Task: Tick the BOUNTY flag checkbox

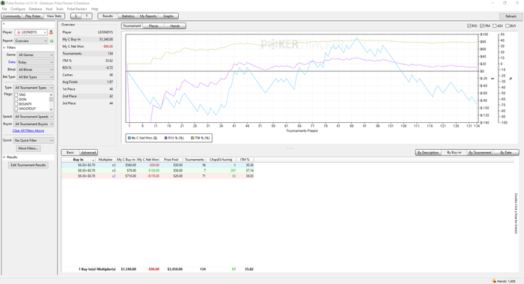Action: (x=16, y=104)
